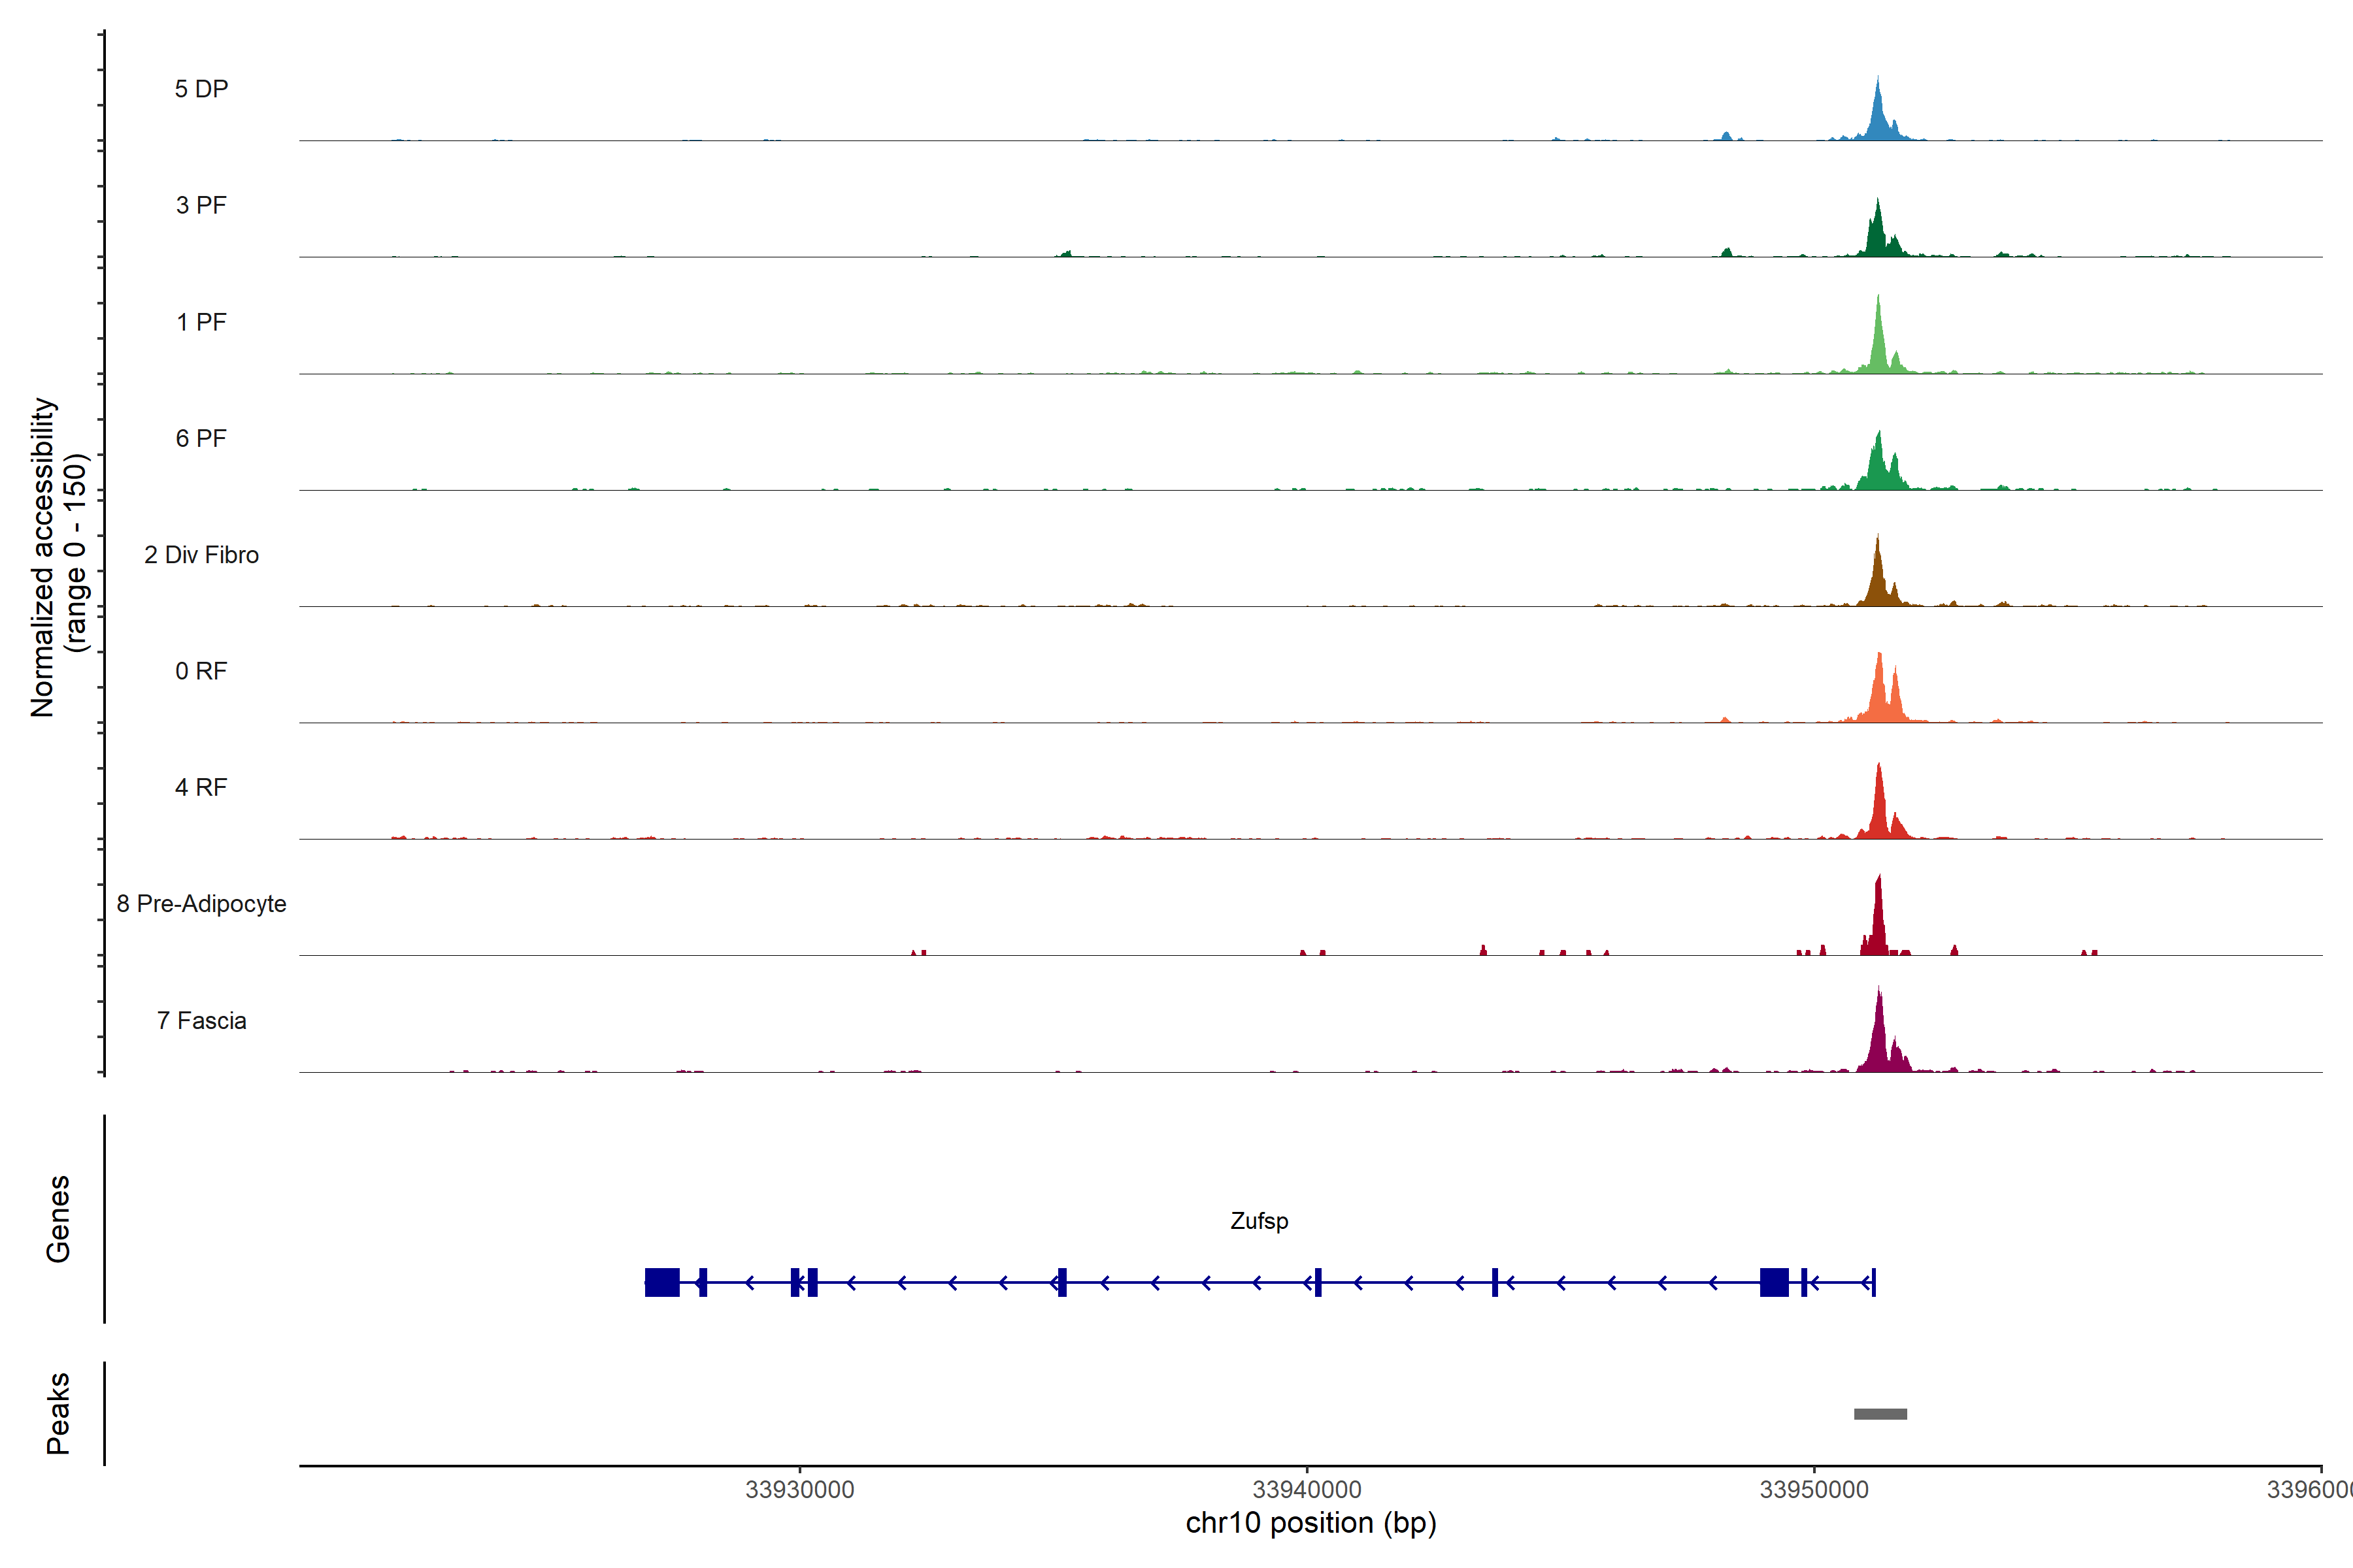Select the 6 PF track label
Viewport: 2353px width, 1568px height.
tap(201, 438)
